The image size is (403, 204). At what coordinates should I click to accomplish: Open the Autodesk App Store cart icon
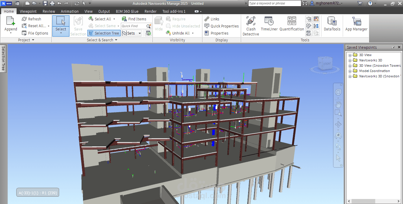[360, 3]
